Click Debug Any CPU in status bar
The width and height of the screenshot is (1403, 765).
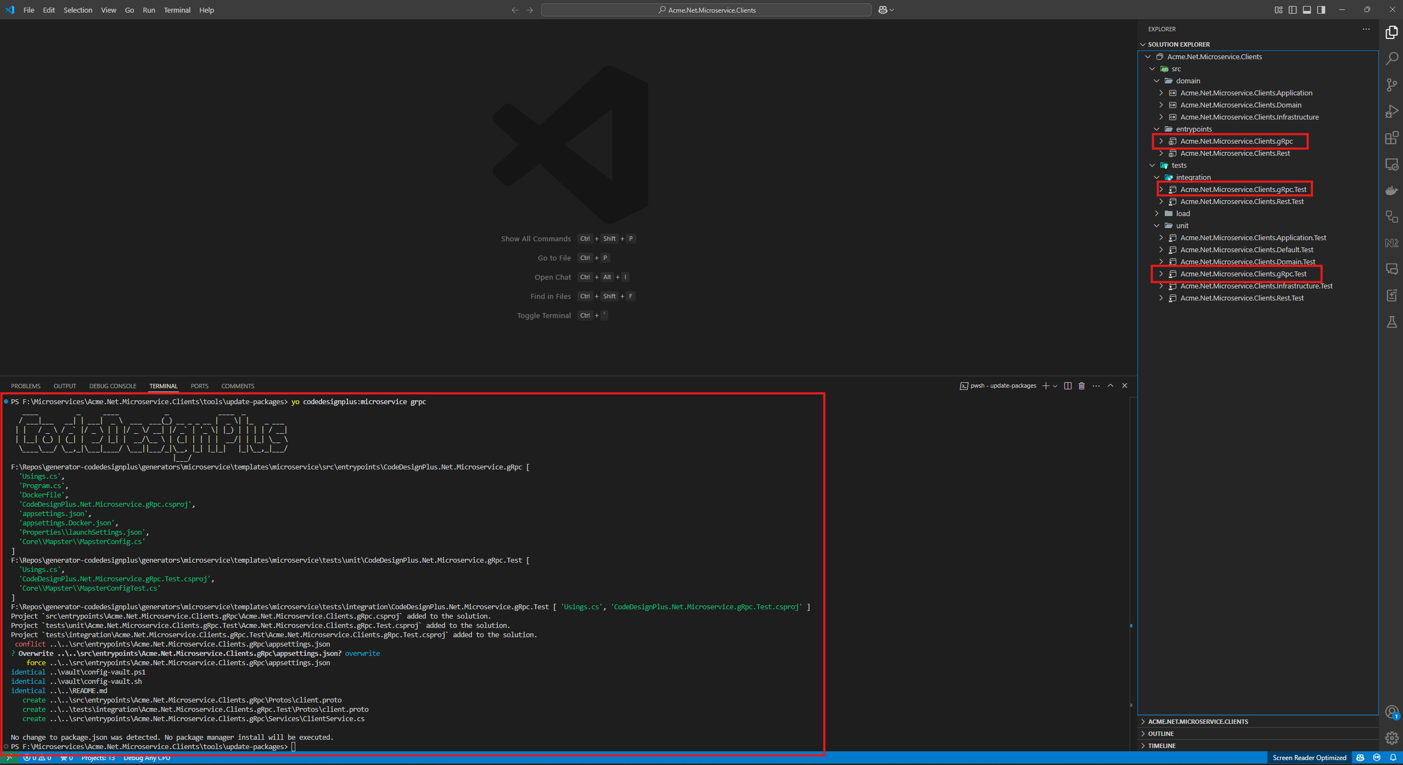pyautogui.click(x=147, y=758)
